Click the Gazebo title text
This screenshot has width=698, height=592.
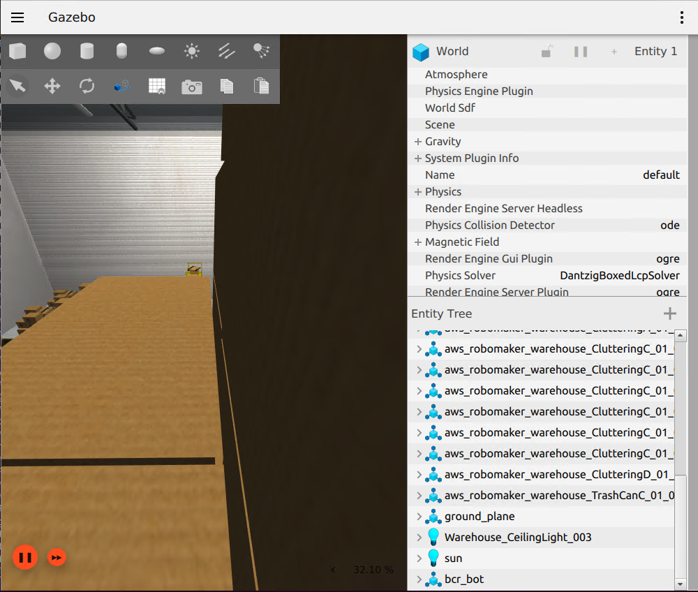(x=72, y=17)
